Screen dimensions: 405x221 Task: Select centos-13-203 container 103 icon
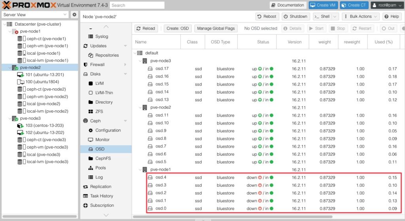pyautogui.click(x=21, y=126)
